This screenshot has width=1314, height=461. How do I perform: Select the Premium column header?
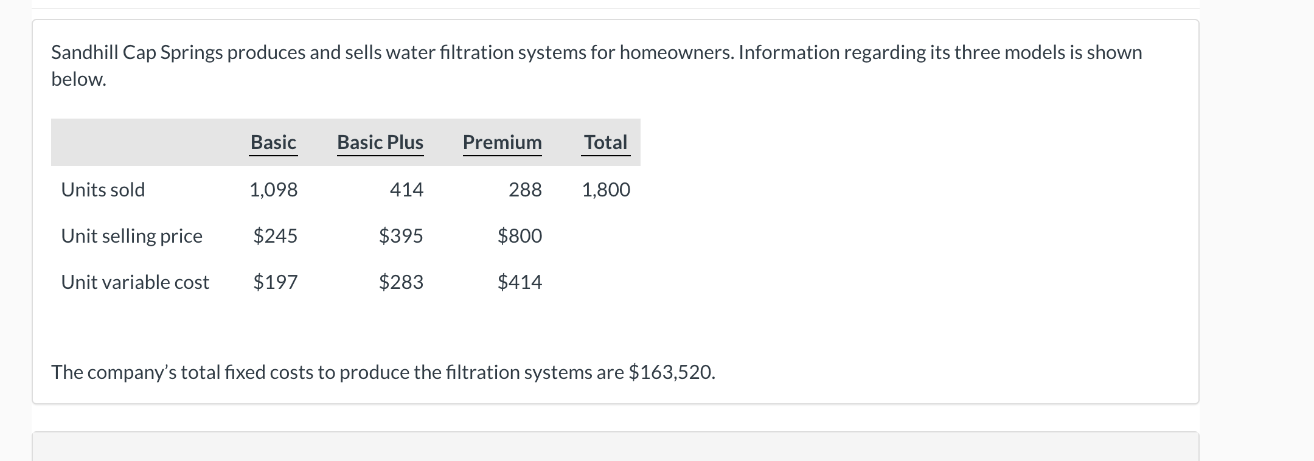click(x=502, y=142)
